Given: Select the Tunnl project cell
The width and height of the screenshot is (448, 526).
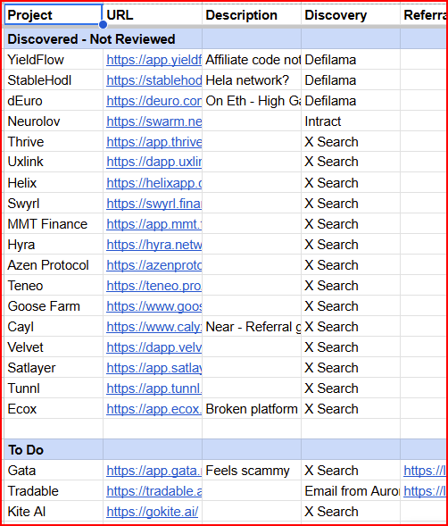Looking at the screenshot, I should click(54, 388).
